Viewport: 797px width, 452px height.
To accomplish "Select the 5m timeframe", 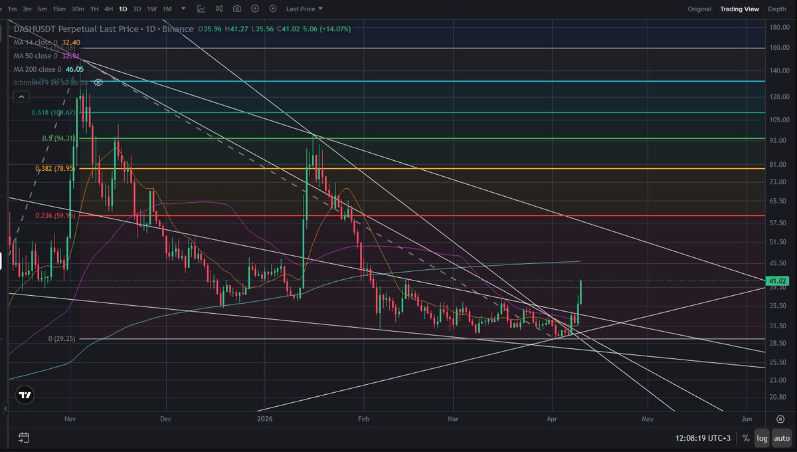I will click(x=43, y=9).
